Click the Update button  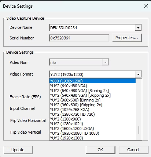18,150
